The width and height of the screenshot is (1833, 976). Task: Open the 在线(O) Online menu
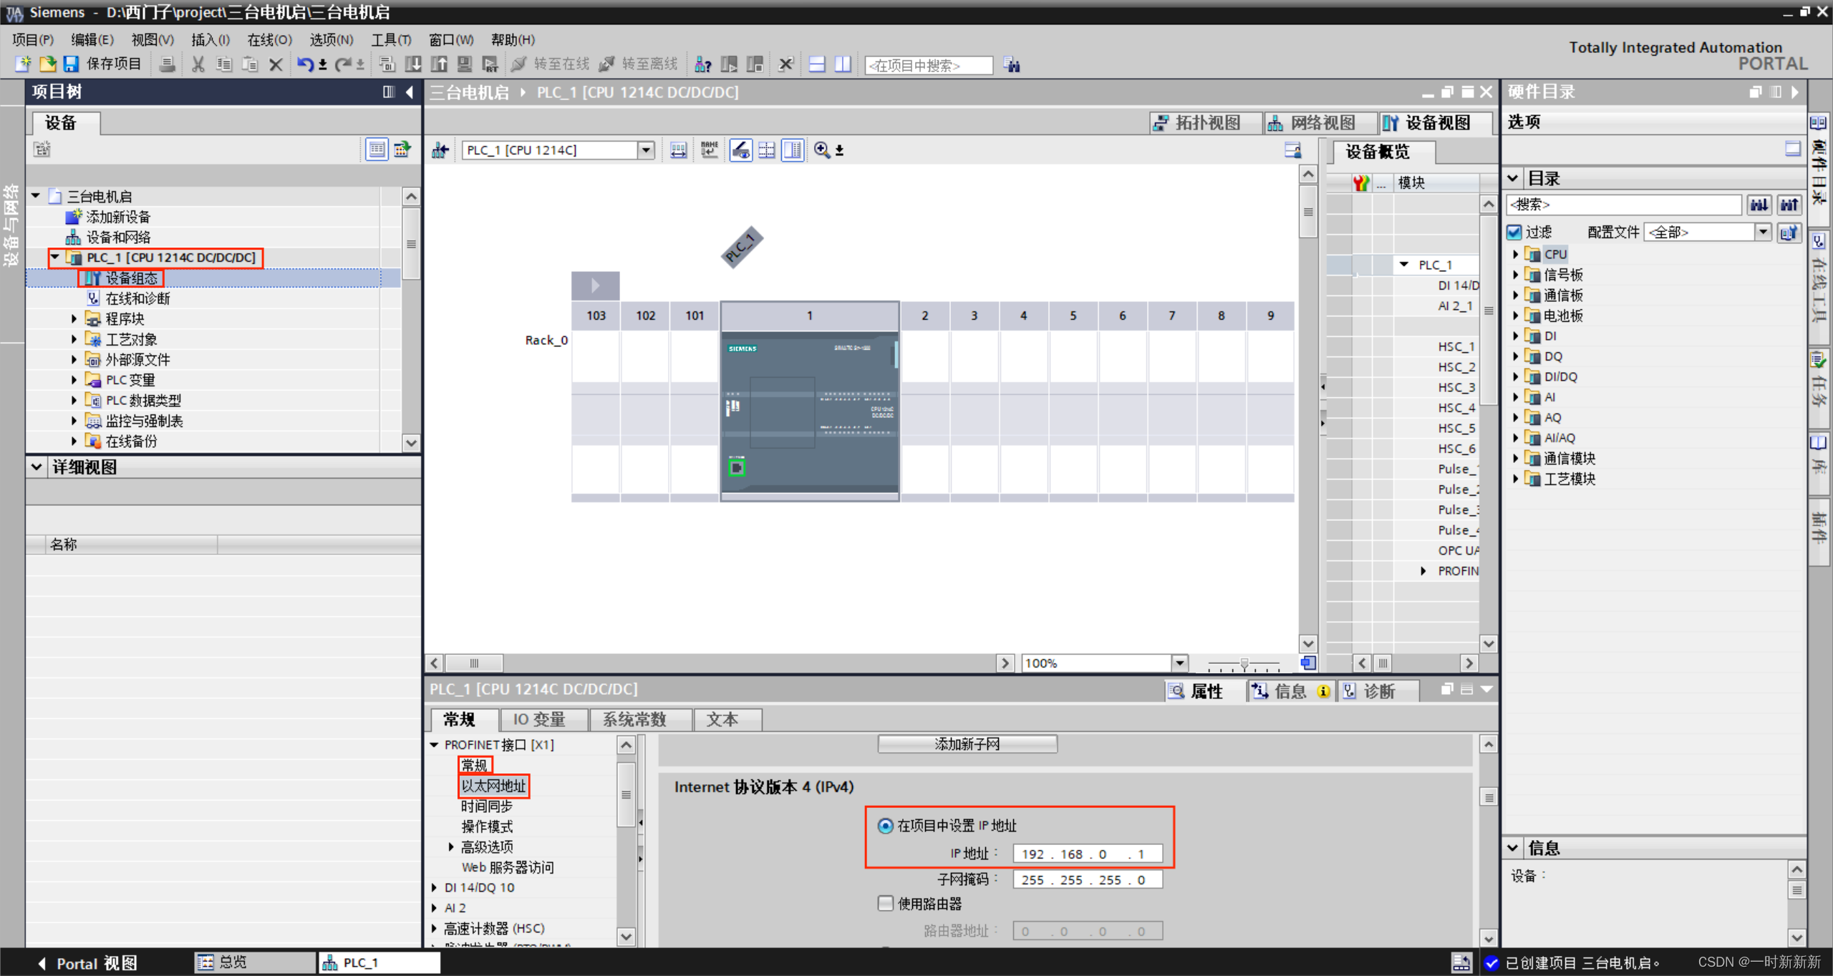269,40
